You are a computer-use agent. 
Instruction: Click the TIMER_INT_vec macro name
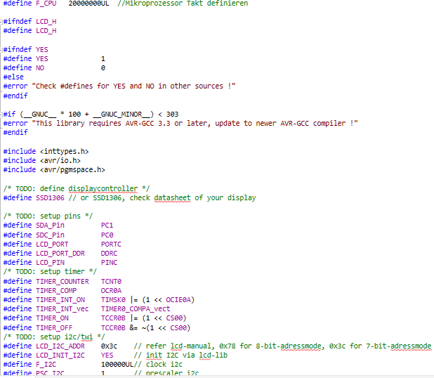(x=63, y=309)
